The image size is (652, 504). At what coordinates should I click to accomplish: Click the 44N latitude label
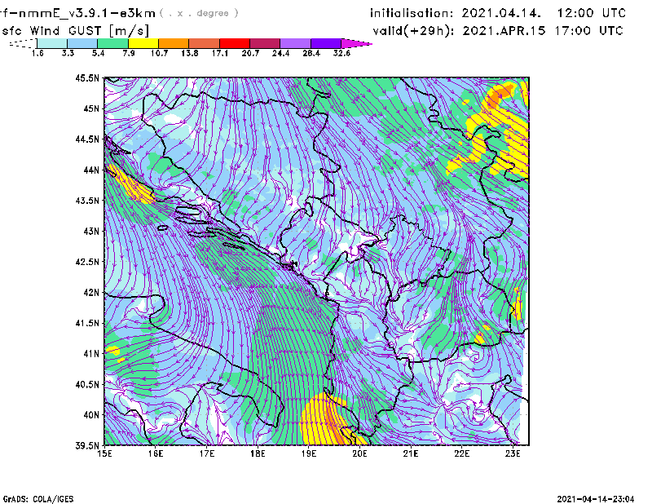(91, 170)
